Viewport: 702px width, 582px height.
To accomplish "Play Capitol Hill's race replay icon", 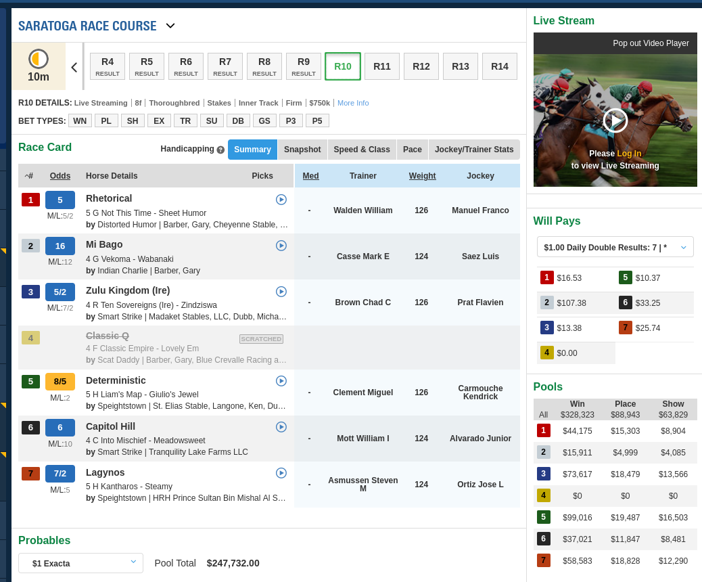I will [x=281, y=427].
